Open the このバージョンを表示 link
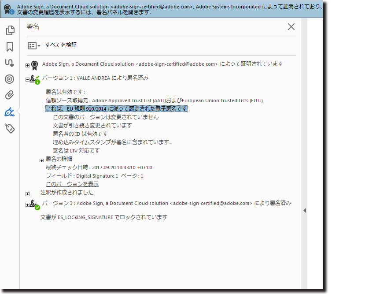 [72, 184]
